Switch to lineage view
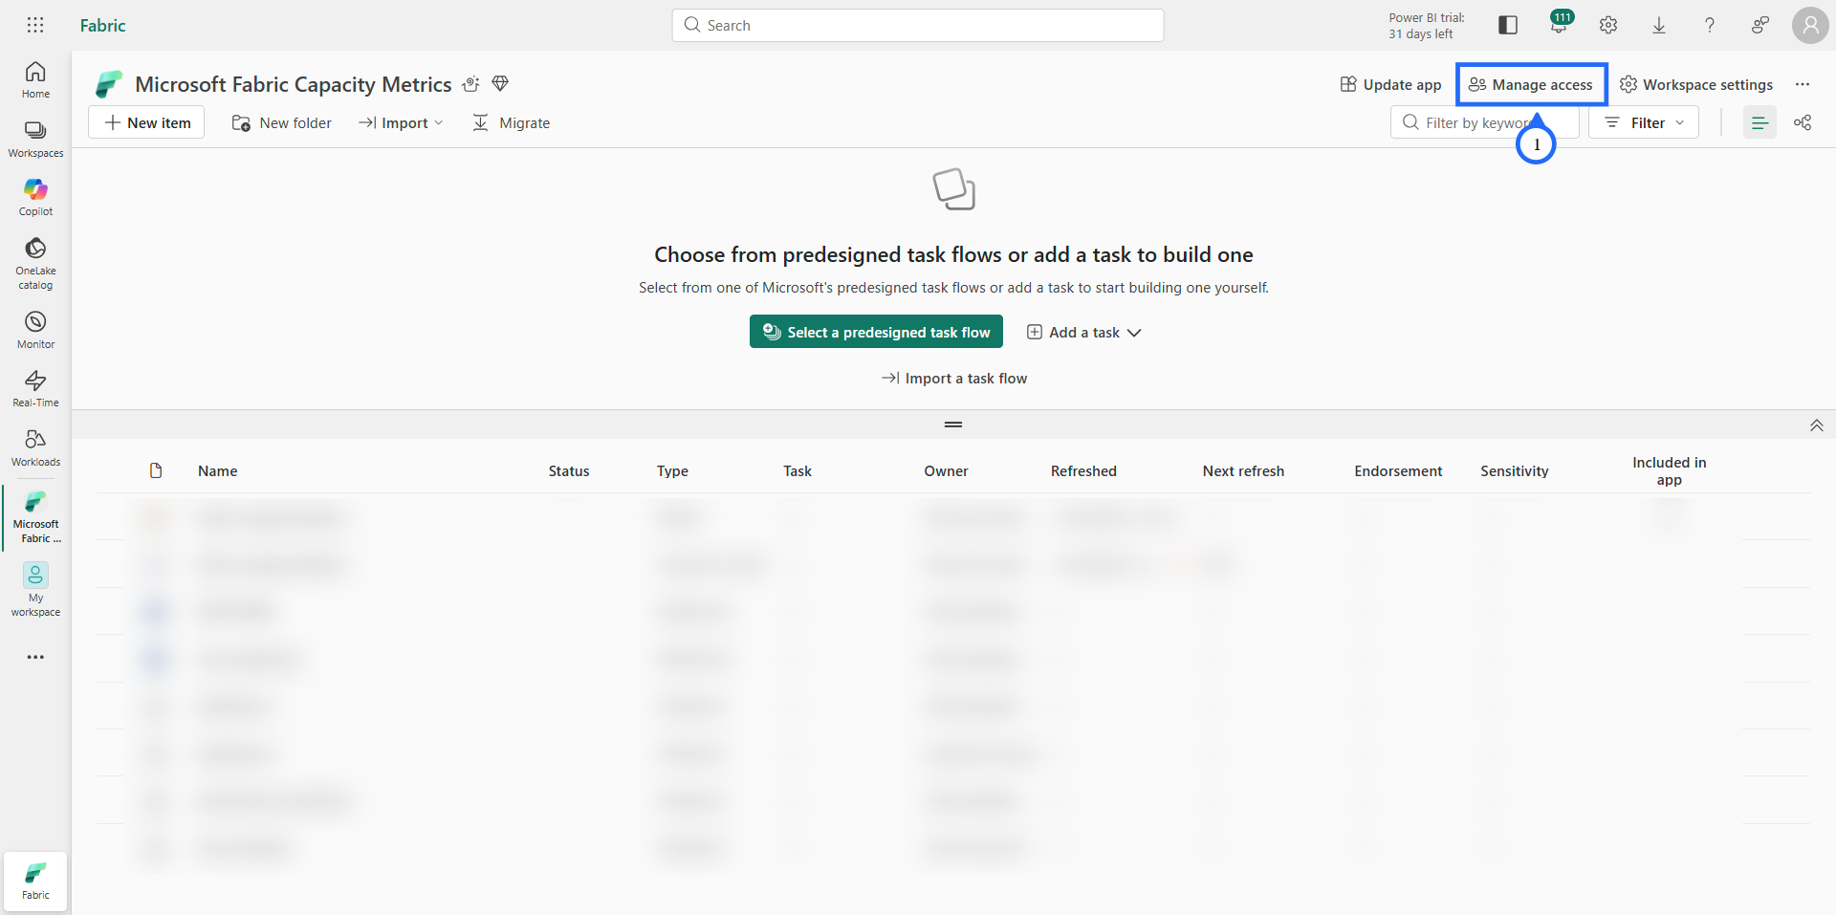 point(1803,122)
